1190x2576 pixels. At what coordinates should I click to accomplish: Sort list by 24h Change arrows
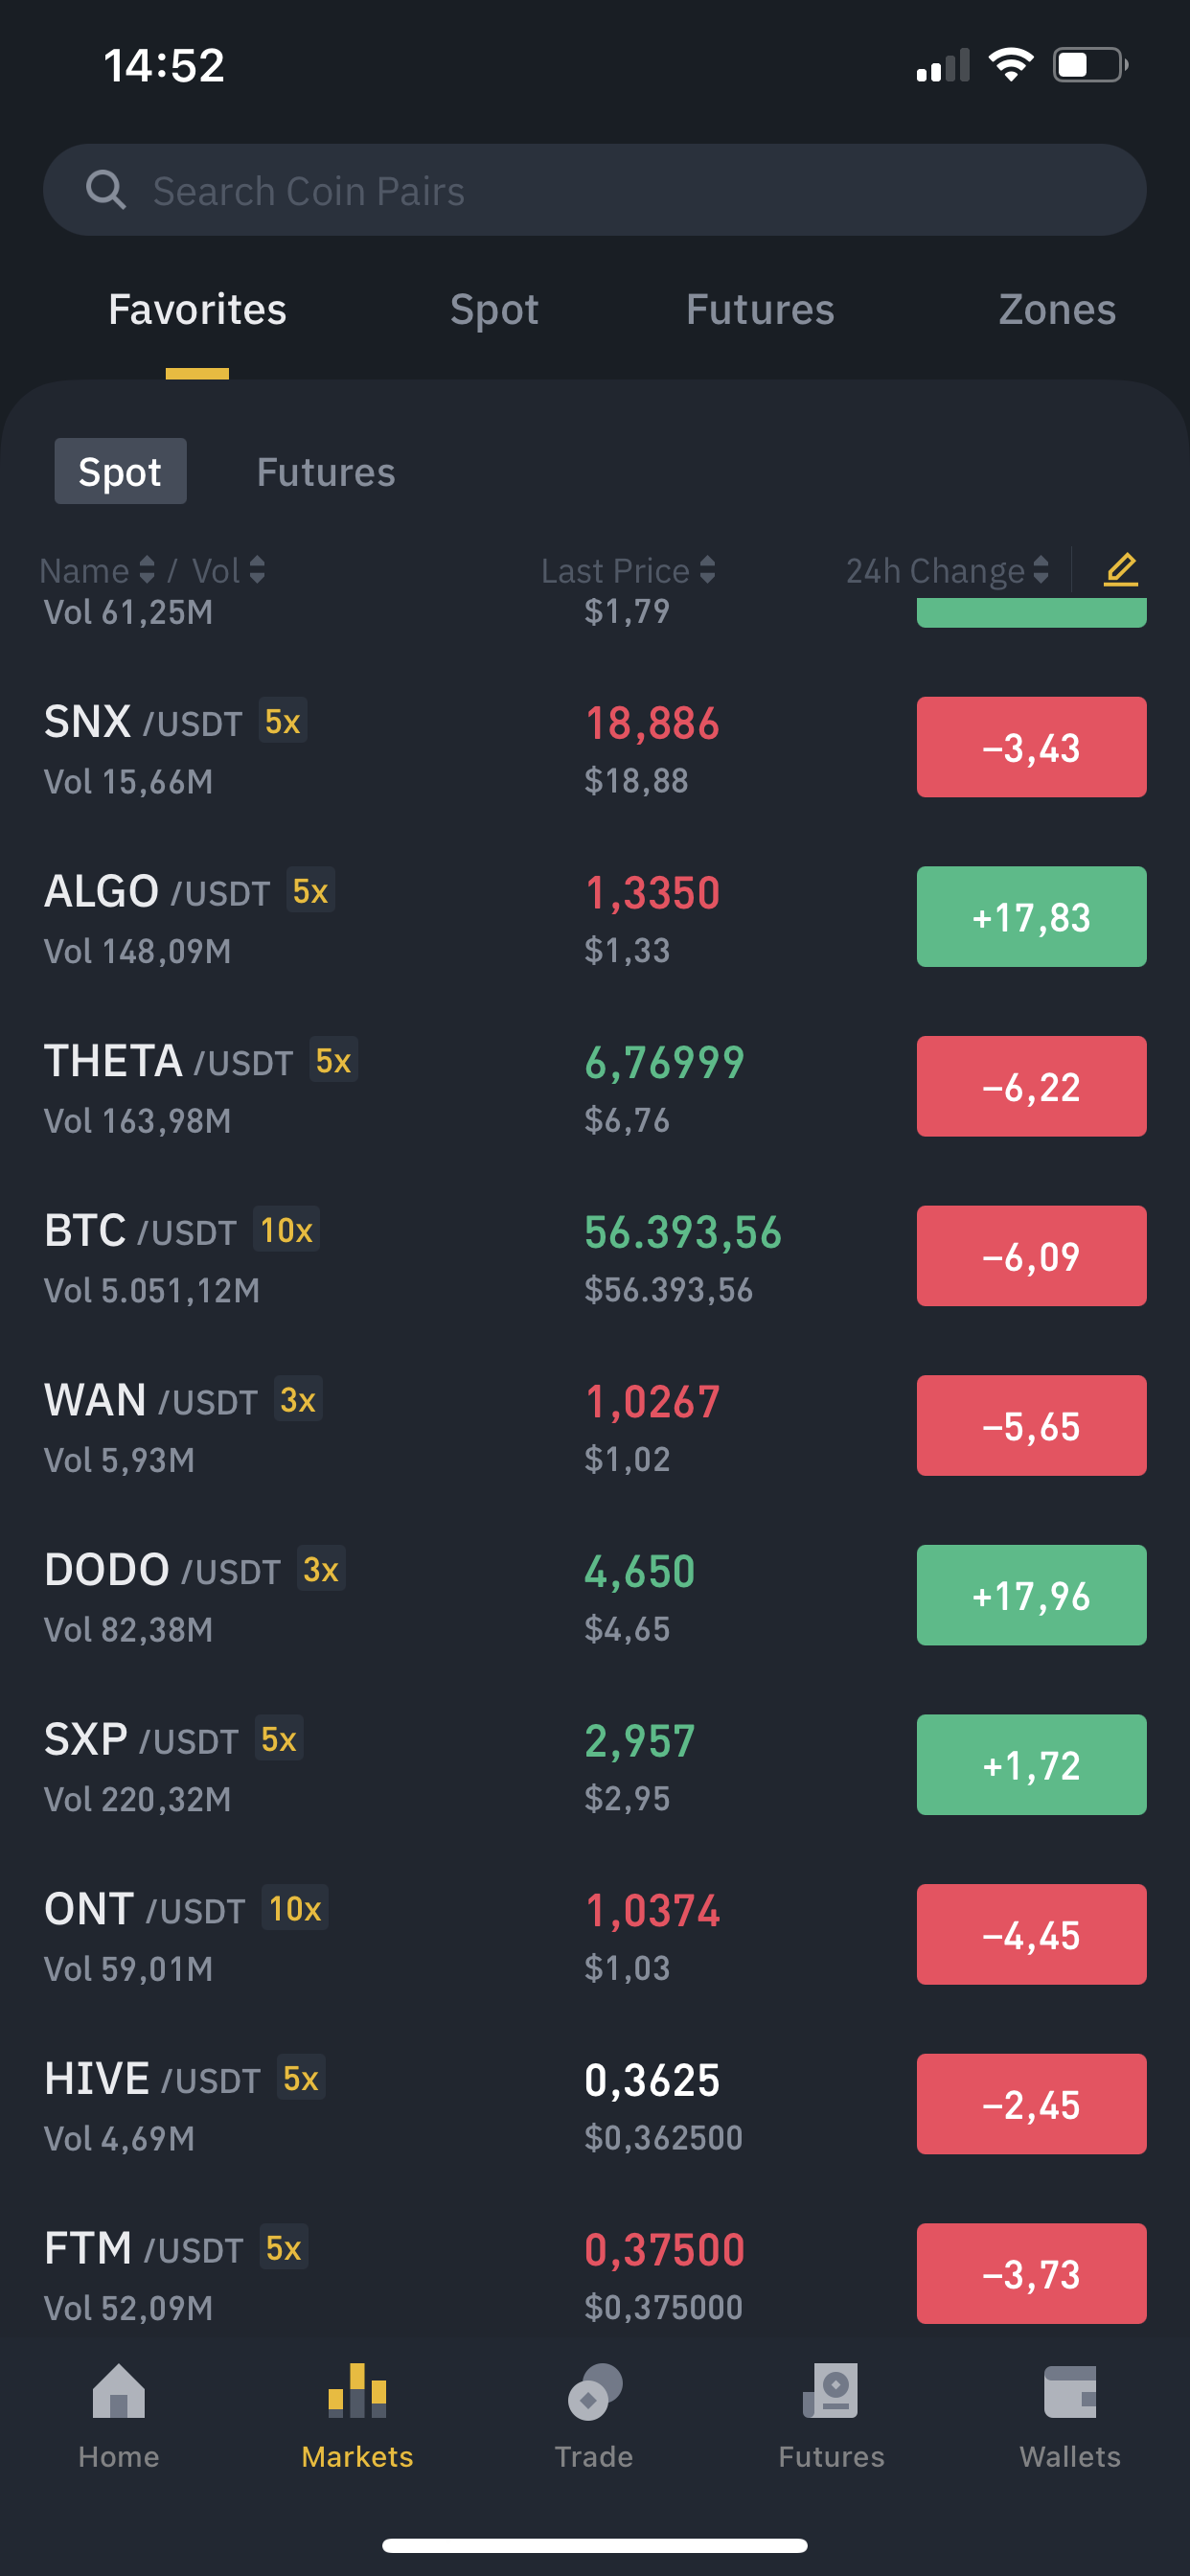point(1040,570)
